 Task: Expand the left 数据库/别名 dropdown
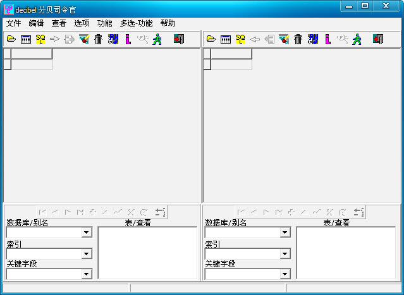click(87, 233)
